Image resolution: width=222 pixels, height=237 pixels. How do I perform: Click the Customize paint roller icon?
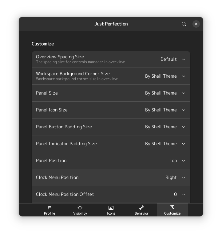click(x=172, y=208)
